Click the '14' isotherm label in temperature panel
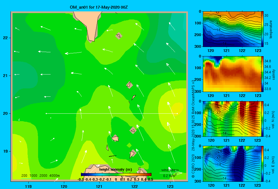Image resolution: width=278 pixels, height=189 pixels. [x=224, y=44]
